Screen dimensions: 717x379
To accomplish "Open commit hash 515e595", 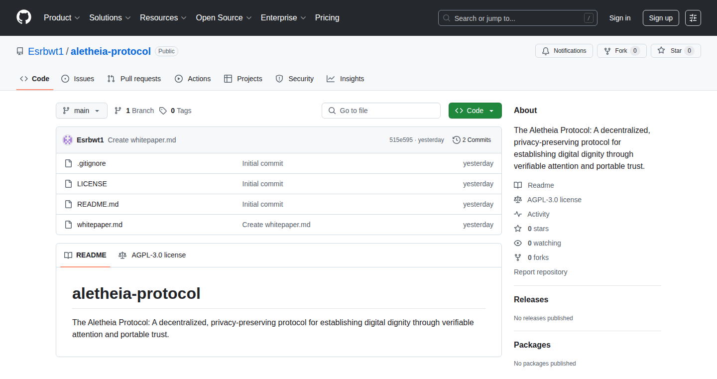I will pyautogui.click(x=401, y=140).
